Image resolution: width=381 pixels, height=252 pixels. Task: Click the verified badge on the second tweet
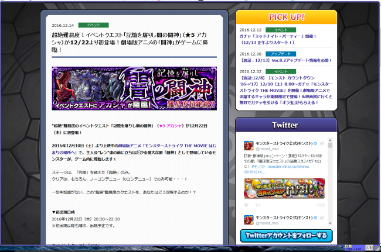[315, 218]
